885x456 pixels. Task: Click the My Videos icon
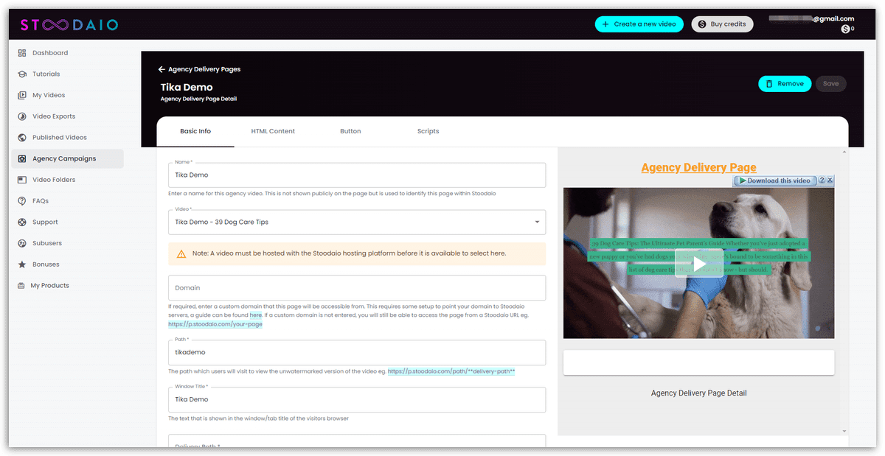pyautogui.click(x=22, y=95)
